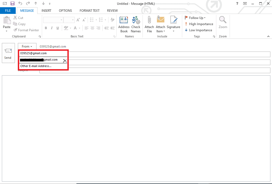This screenshot has height=184, width=272.
Task: Click the Save icon in quick access toolbar
Action: (12, 3)
